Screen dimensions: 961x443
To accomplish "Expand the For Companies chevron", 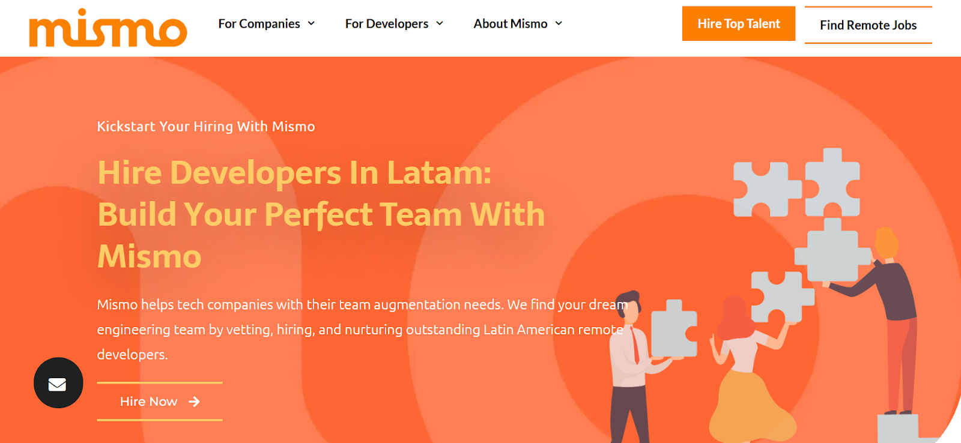I will (311, 23).
